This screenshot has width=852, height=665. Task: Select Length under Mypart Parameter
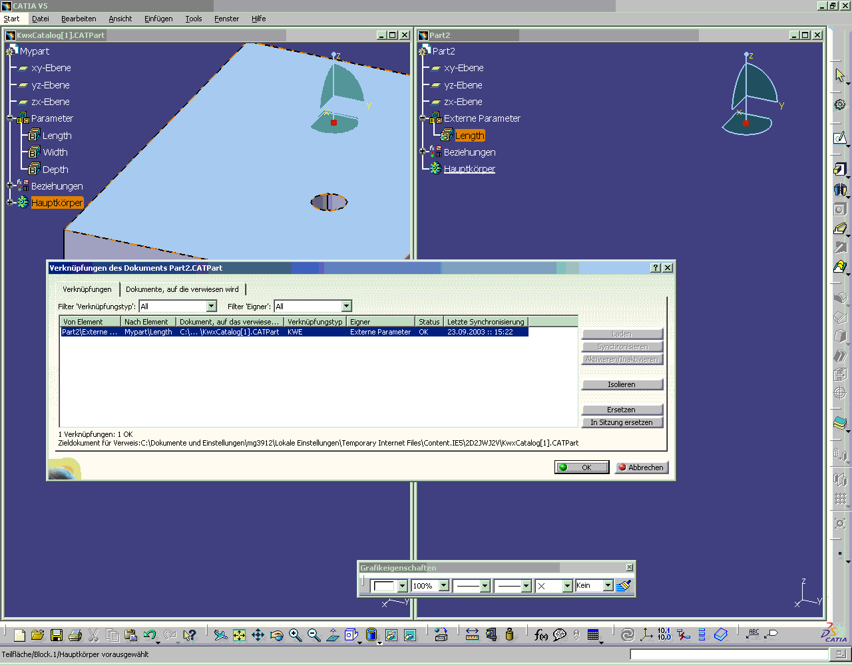pyautogui.click(x=57, y=136)
